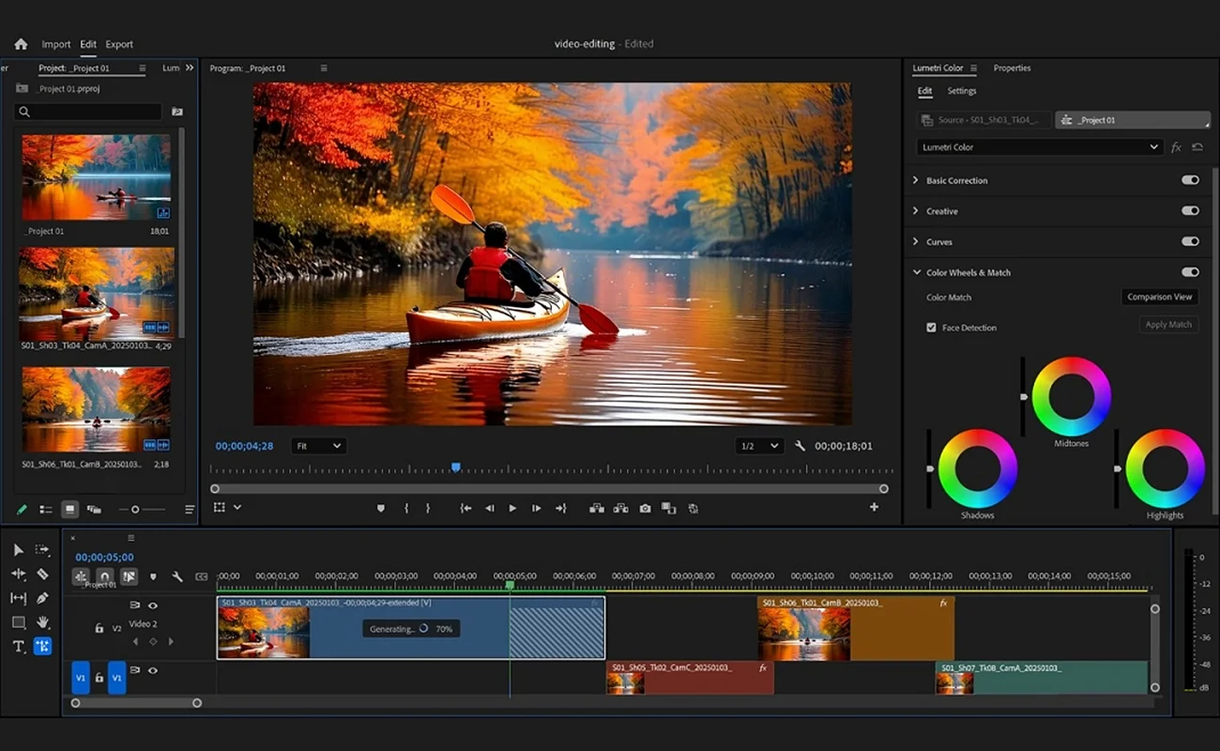Select the highlighted Generative Extend tool

(42, 646)
